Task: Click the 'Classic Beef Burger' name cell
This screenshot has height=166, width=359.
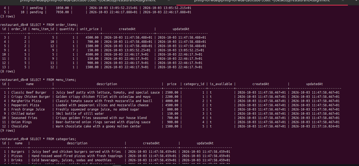Action: point(29,93)
